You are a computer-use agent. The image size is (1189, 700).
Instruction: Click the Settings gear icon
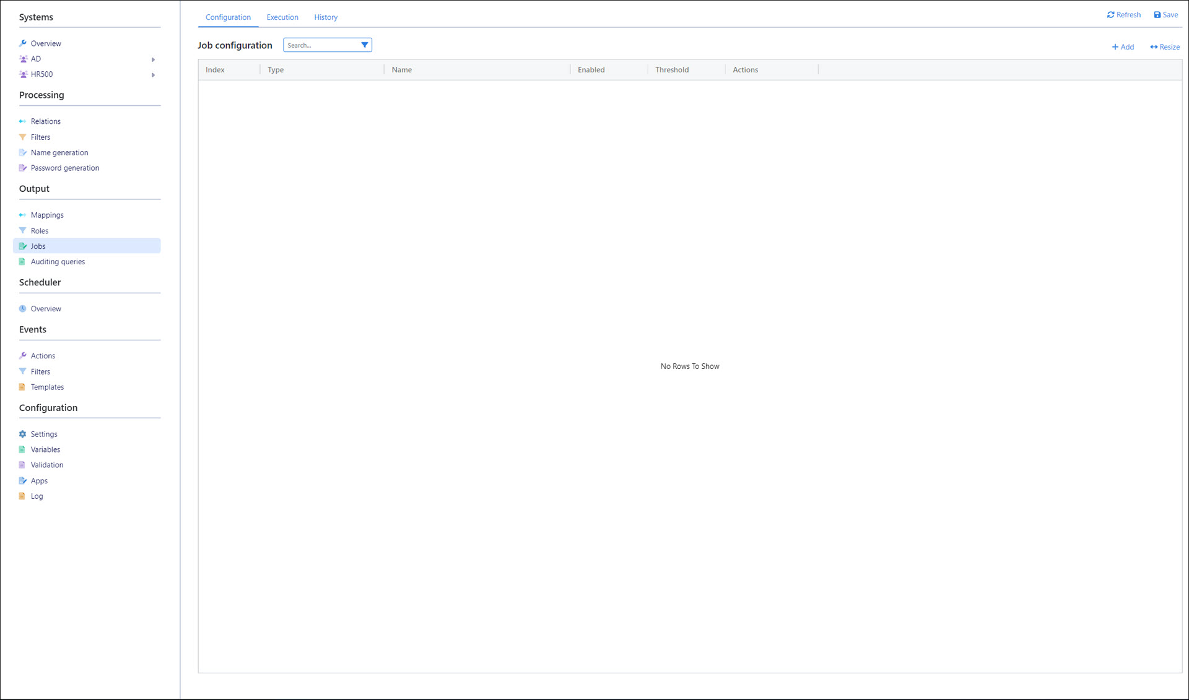[x=22, y=434]
